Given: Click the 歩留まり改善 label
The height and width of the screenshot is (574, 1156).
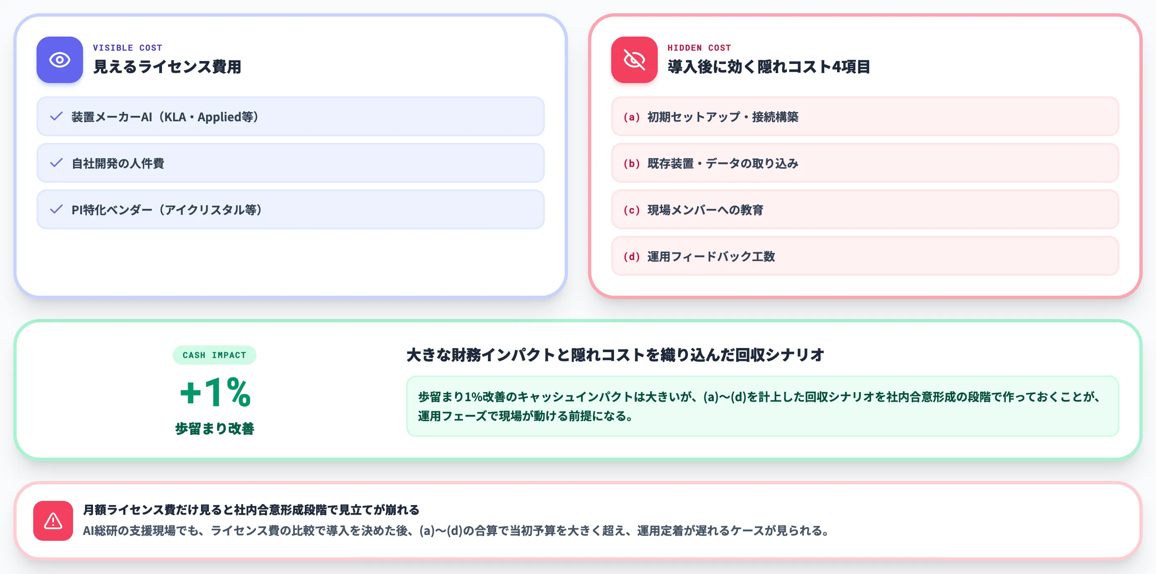Looking at the screenshot, I should (x=215, y=429).
